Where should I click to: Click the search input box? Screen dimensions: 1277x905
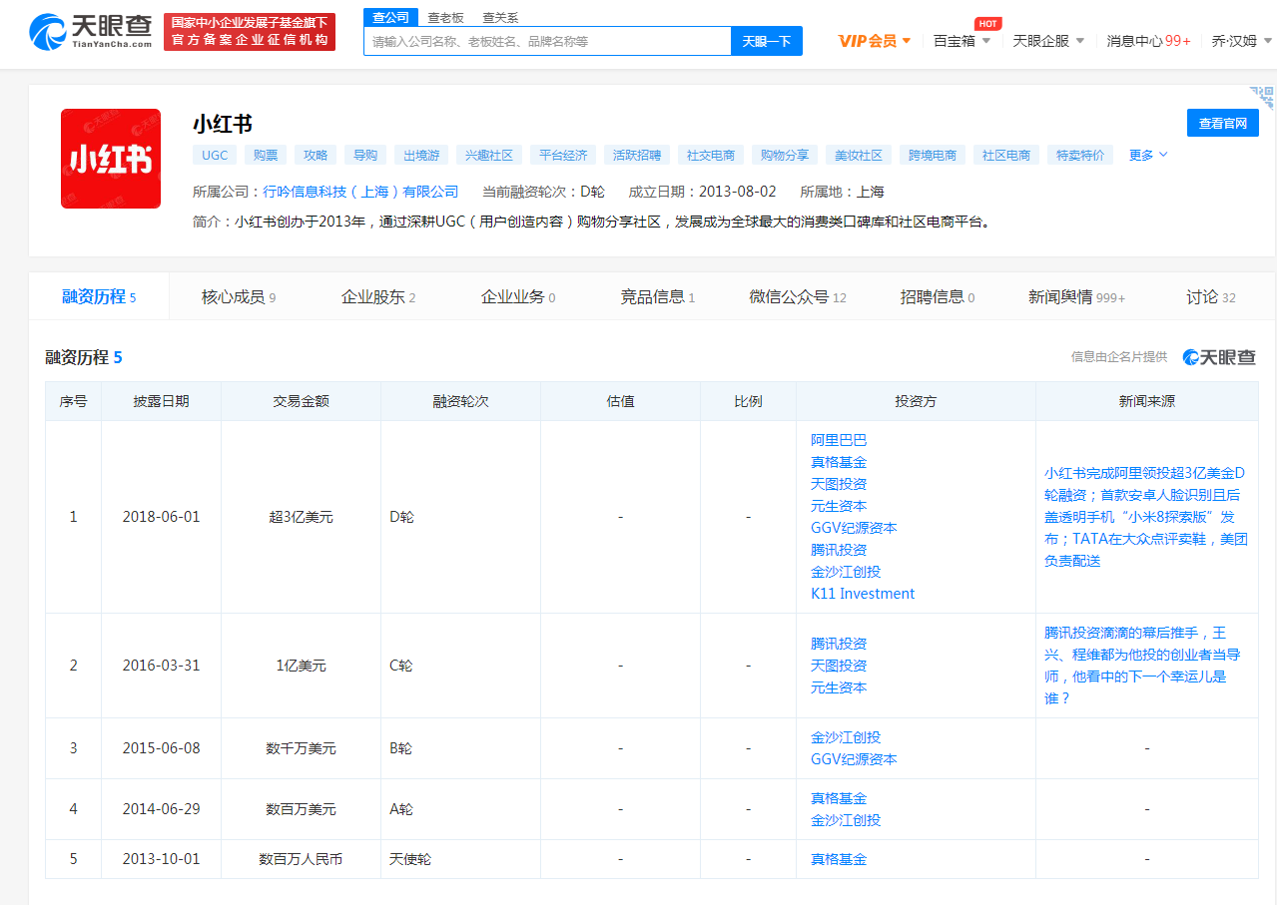click(x=548, y=41)
